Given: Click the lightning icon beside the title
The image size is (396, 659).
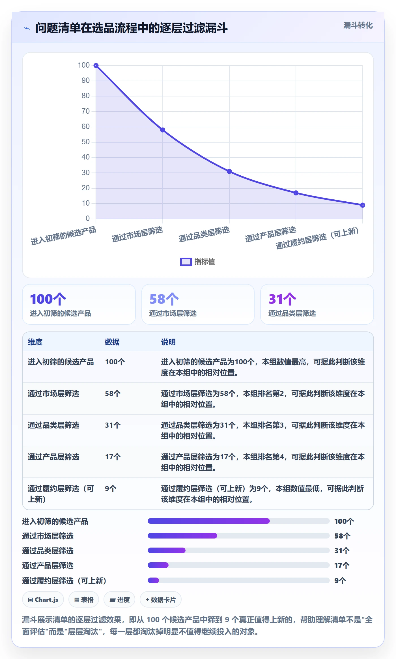Looking at the screenshot, I should point(27,28).
